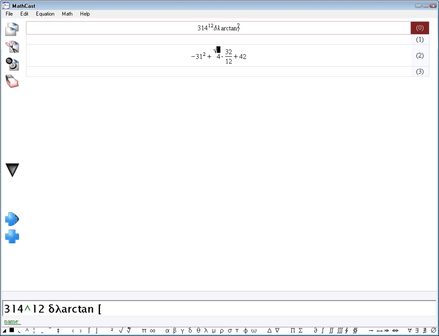Insert the infinity symbol
The height and width of the screenshot is (336, 439).
[152, 331]
